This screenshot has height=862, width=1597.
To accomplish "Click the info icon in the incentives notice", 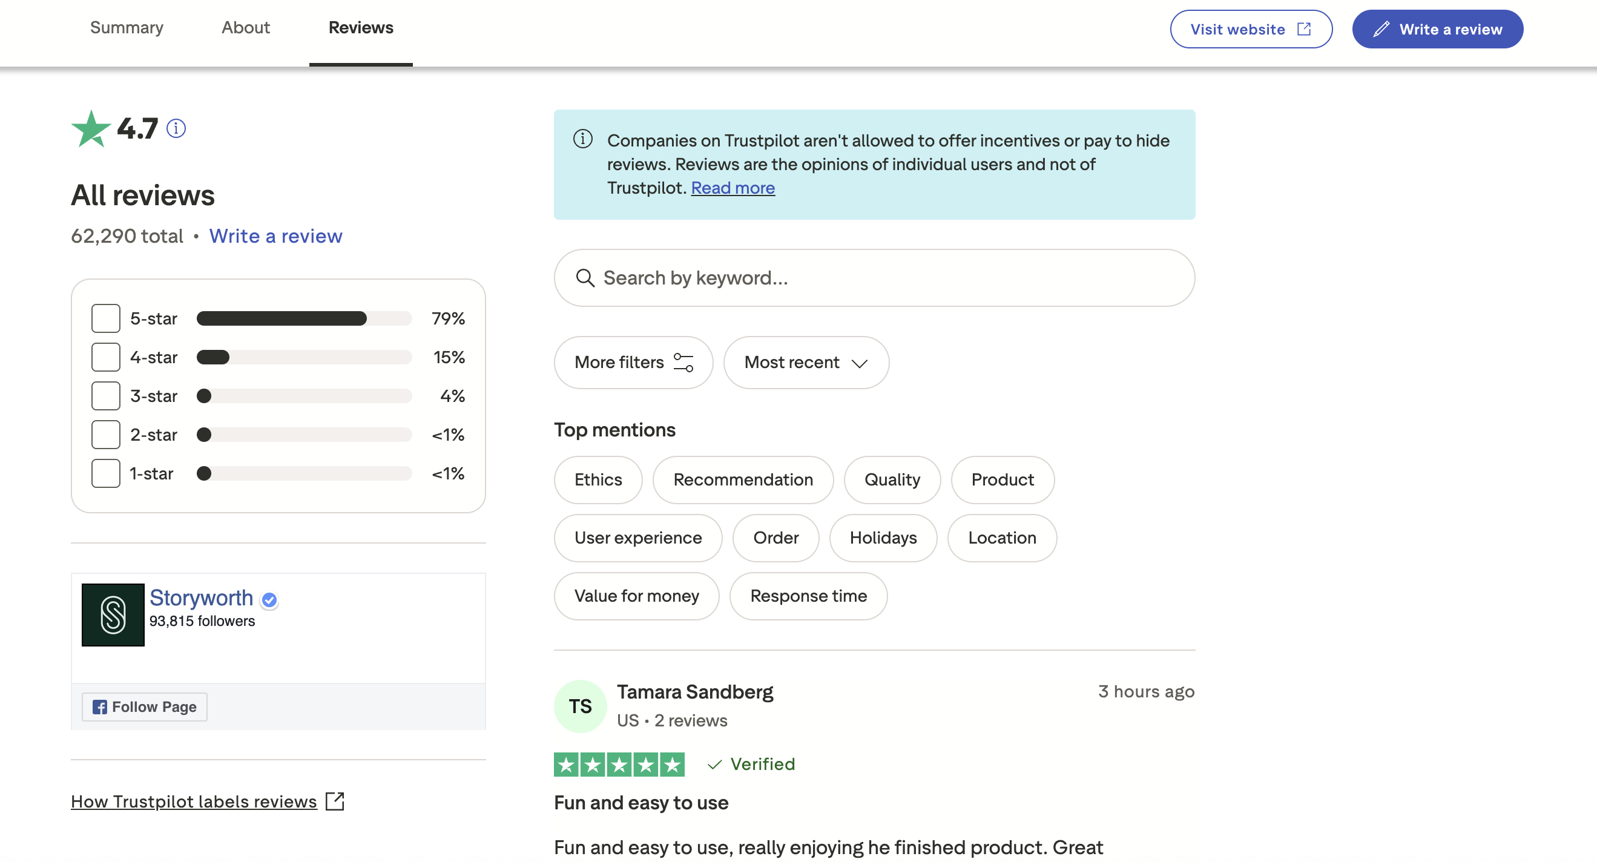I will click(583, 139).
